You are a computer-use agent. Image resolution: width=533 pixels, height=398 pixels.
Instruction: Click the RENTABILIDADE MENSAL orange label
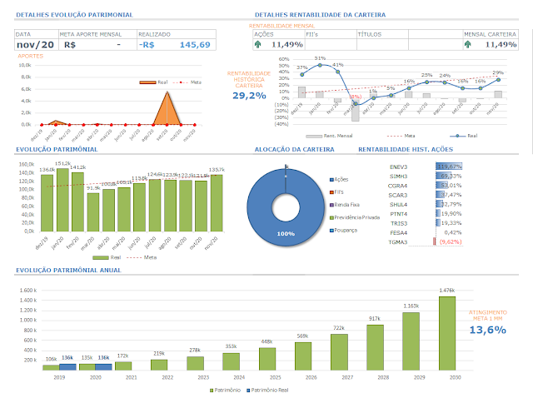(281, 26)
